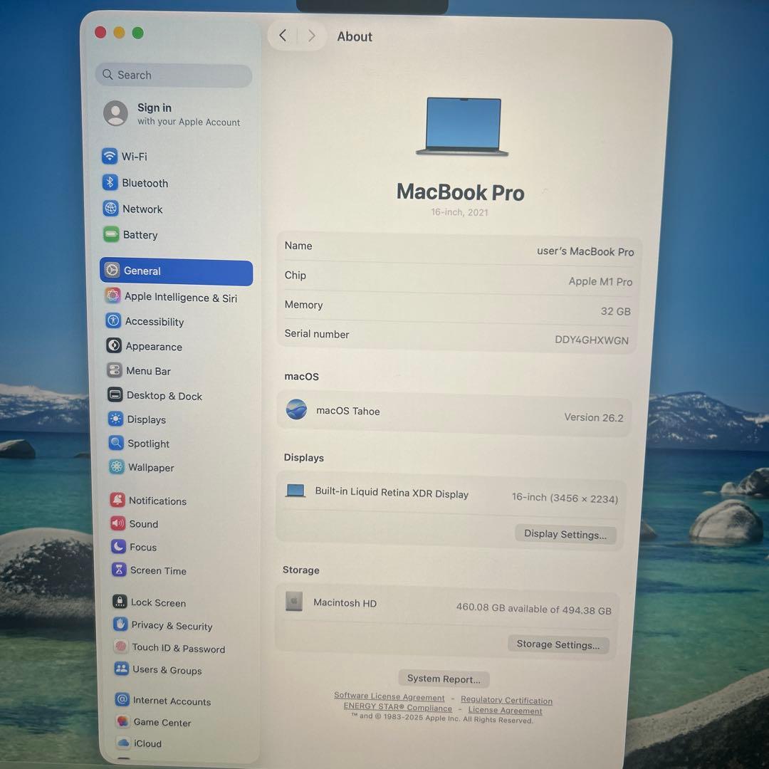The image size is (769, 769).
Task: Open the Software License Agreement link
Action: point(389,696)
